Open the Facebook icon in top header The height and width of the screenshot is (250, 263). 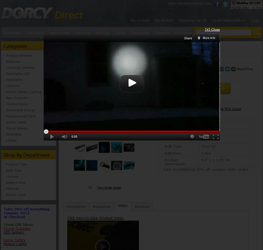(x=217, y=4)
